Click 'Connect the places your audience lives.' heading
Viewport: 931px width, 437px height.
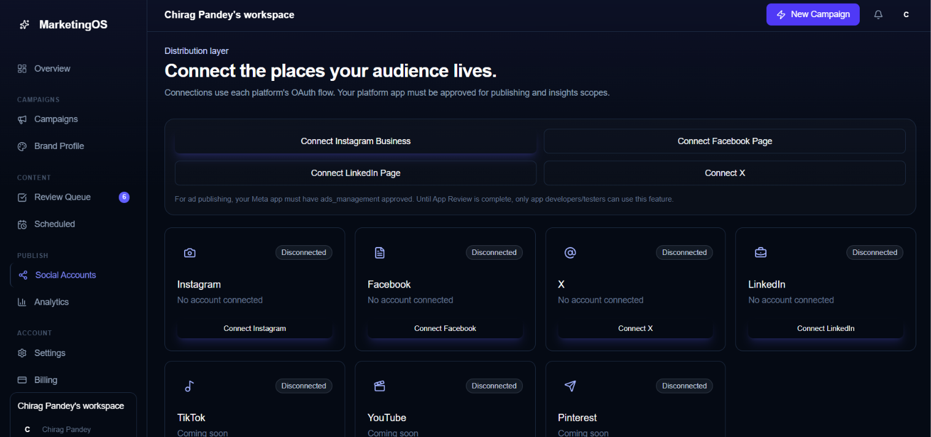point(330,71)
